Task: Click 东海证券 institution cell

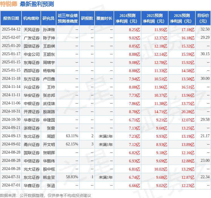Action: (x=32, y=63)
